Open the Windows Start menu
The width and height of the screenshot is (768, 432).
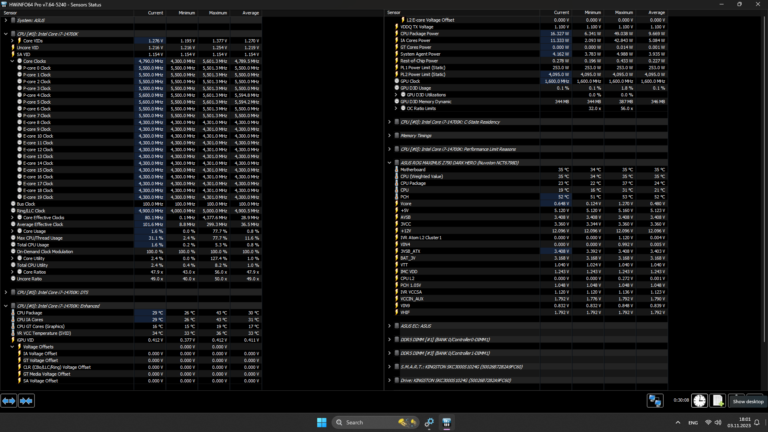(322, 422)
